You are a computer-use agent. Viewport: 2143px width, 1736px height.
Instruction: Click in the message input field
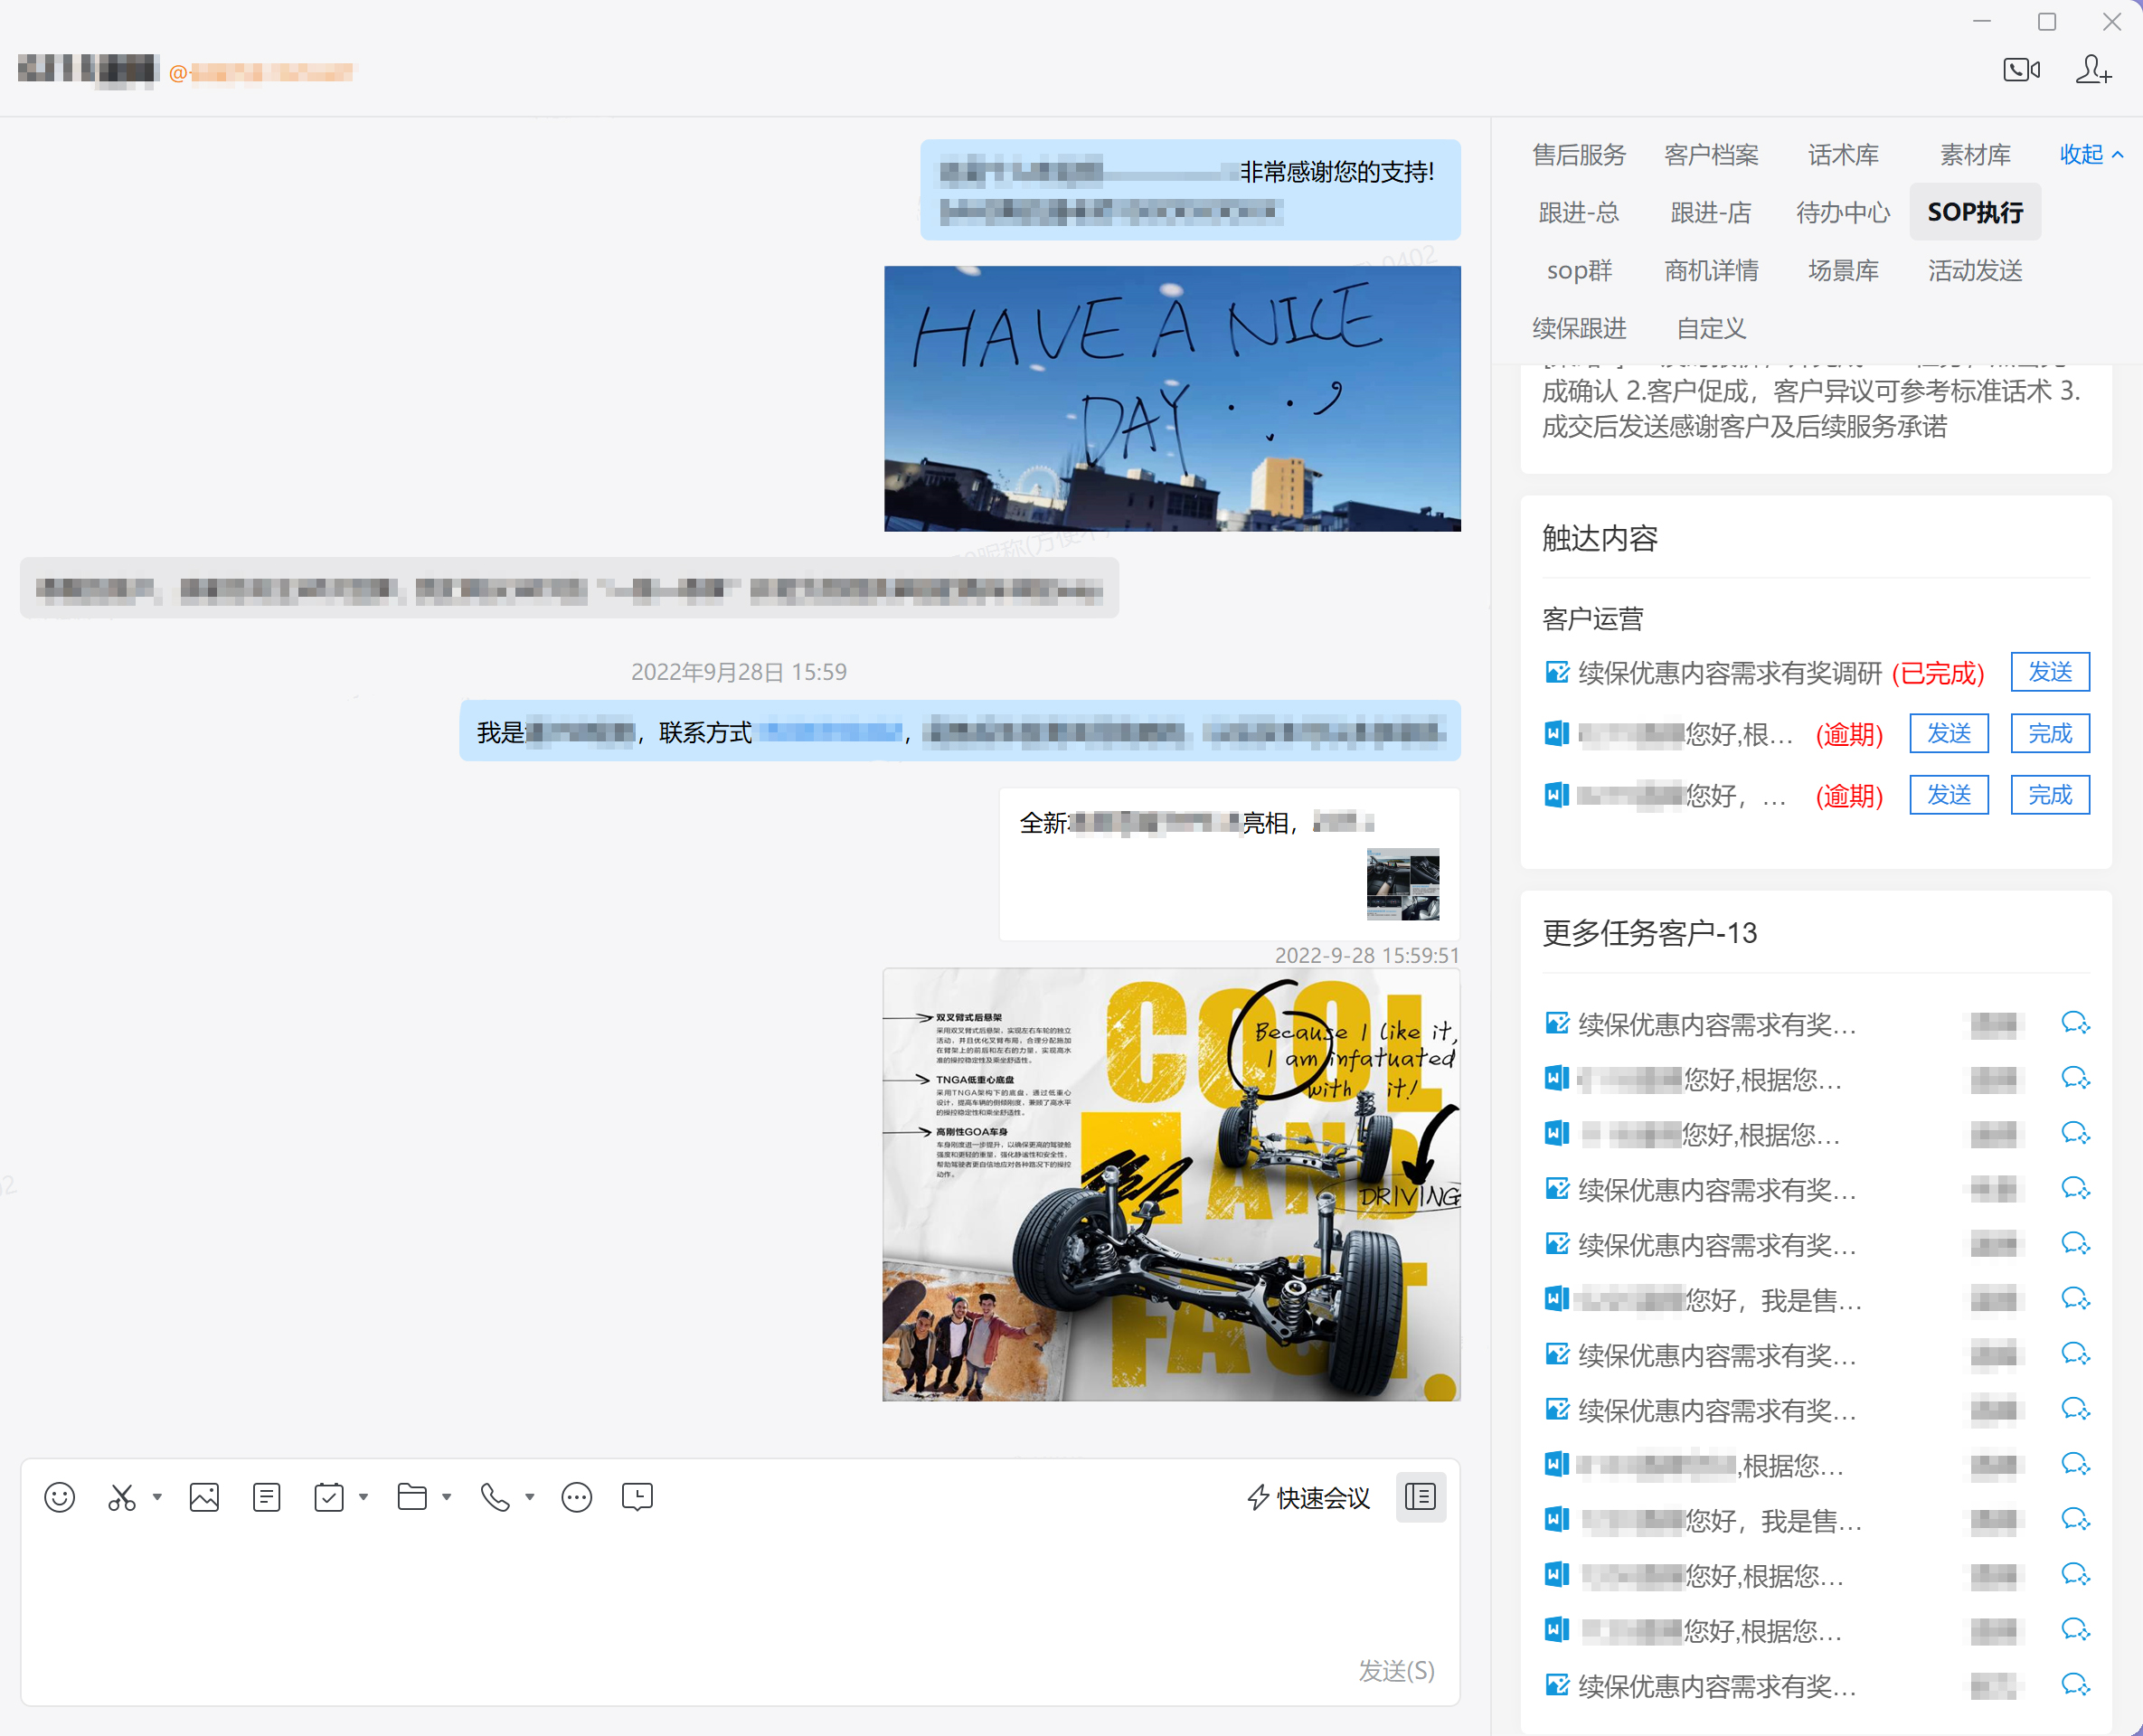[700, 1600]
